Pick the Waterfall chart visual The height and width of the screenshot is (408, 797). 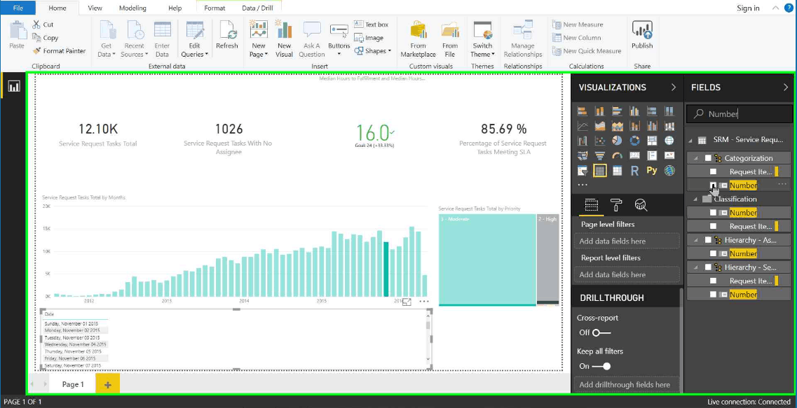click(x=583, y=141)
